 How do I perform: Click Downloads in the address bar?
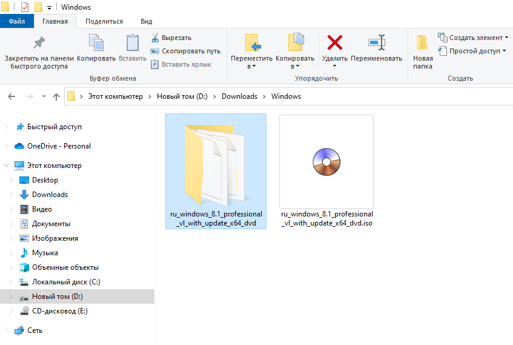(x=239, y=96)
